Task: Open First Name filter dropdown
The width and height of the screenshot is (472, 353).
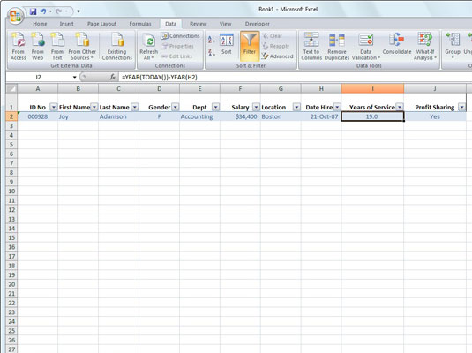Action: [x=94, y=107]
